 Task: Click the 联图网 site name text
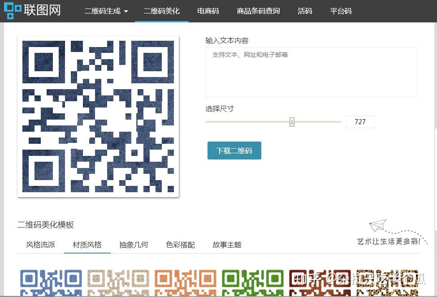[43, 10]
